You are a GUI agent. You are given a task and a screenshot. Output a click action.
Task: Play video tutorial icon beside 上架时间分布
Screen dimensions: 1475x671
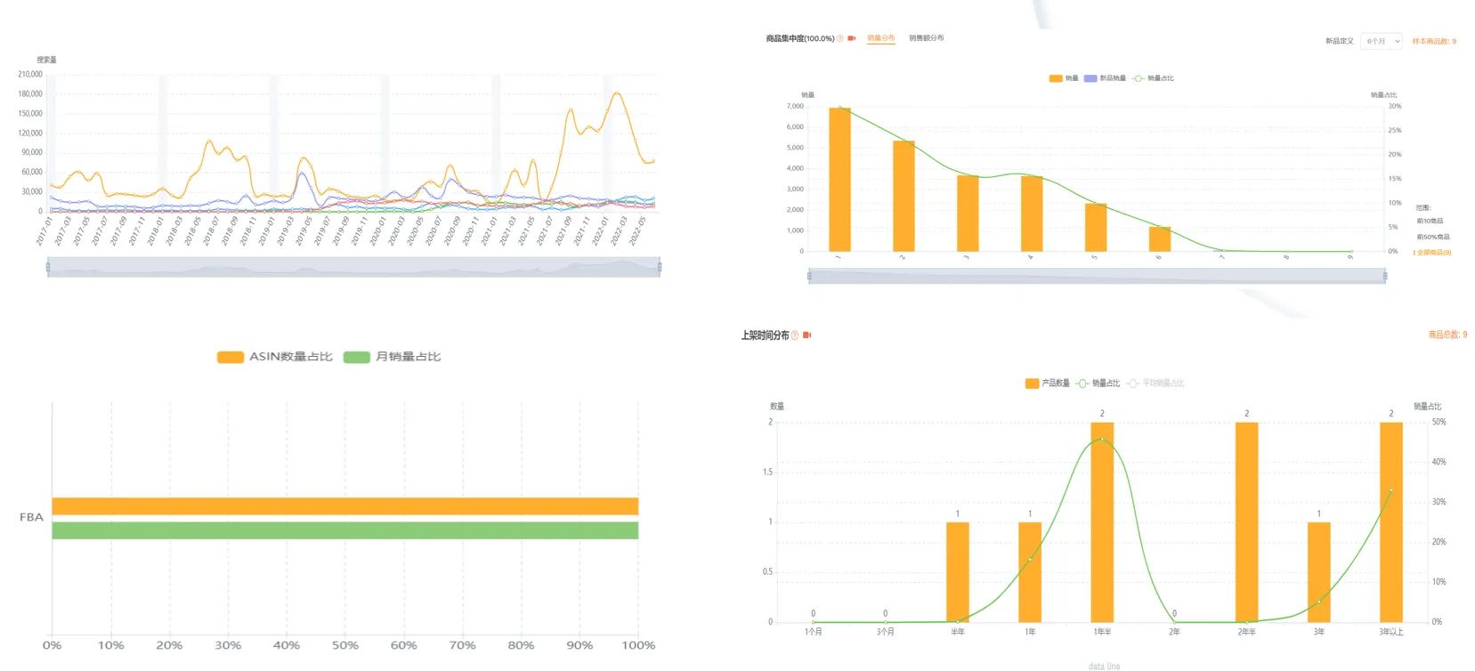[807, 335]
